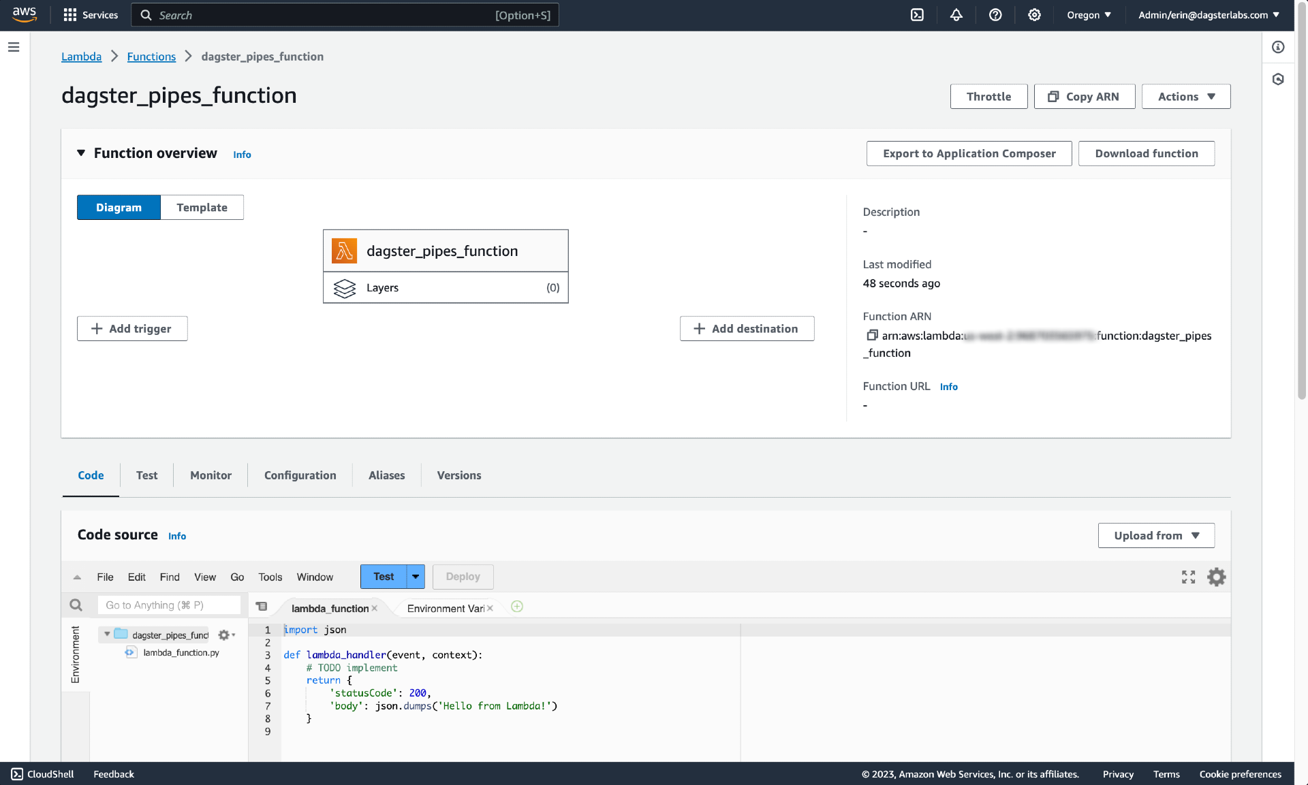
Task: Open the Upload from dropdown
Action: tap(1155, 535)
